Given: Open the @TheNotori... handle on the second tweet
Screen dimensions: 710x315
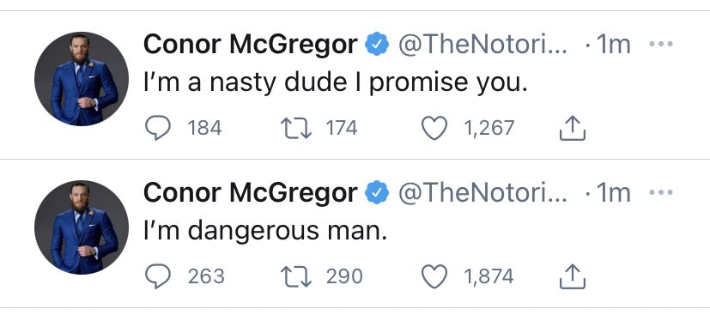Looking at the screenshot, I should [482, 193].
